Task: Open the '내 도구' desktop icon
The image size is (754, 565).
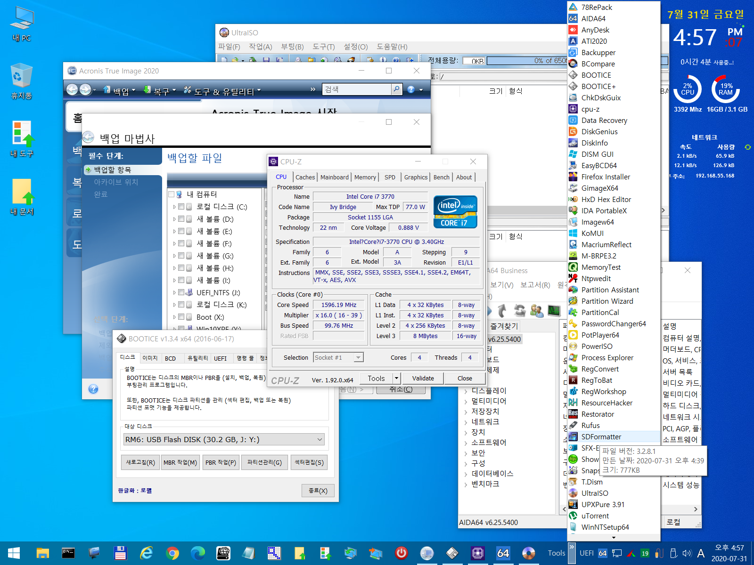Action: coord(22,139)
